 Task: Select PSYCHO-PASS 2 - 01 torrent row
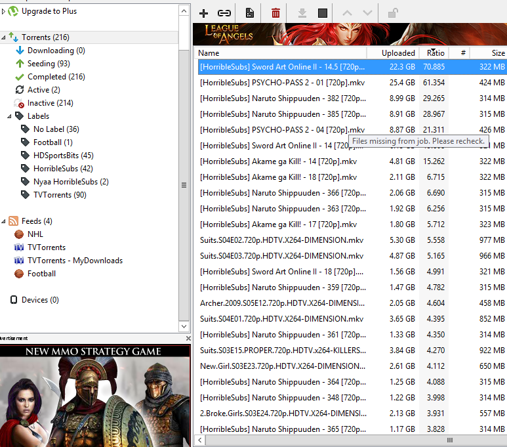point(352,83)
